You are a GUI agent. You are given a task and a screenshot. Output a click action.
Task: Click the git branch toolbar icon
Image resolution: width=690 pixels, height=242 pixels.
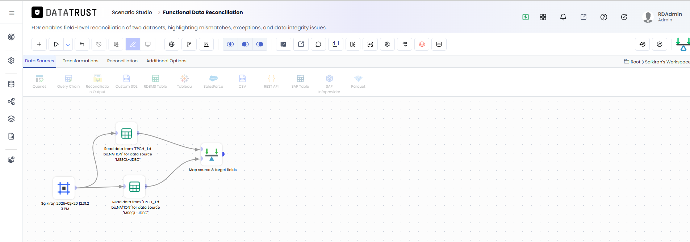189,44
